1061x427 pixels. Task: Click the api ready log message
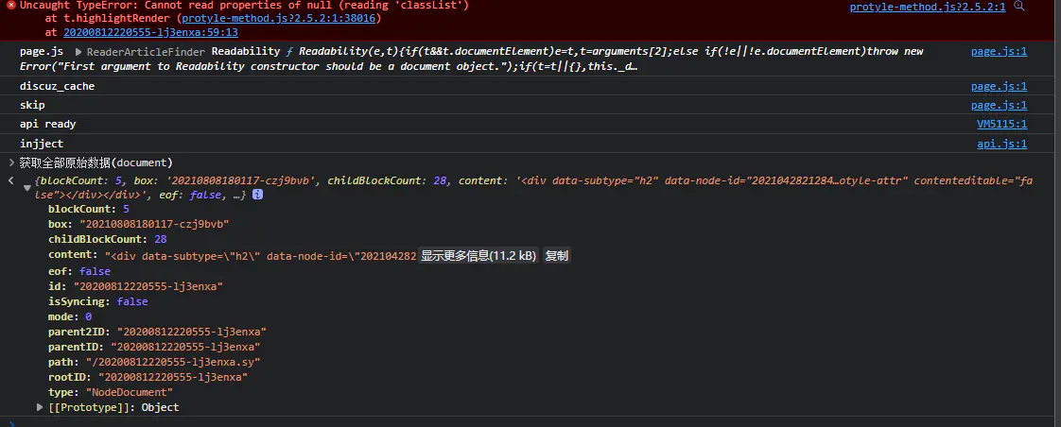[x=48, y=125]
